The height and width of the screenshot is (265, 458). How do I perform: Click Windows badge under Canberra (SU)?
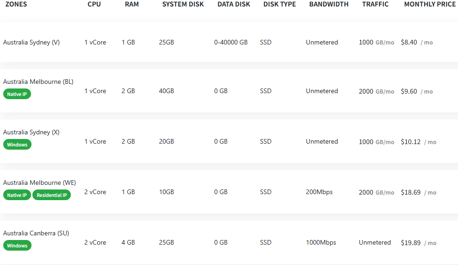point(17,246)
